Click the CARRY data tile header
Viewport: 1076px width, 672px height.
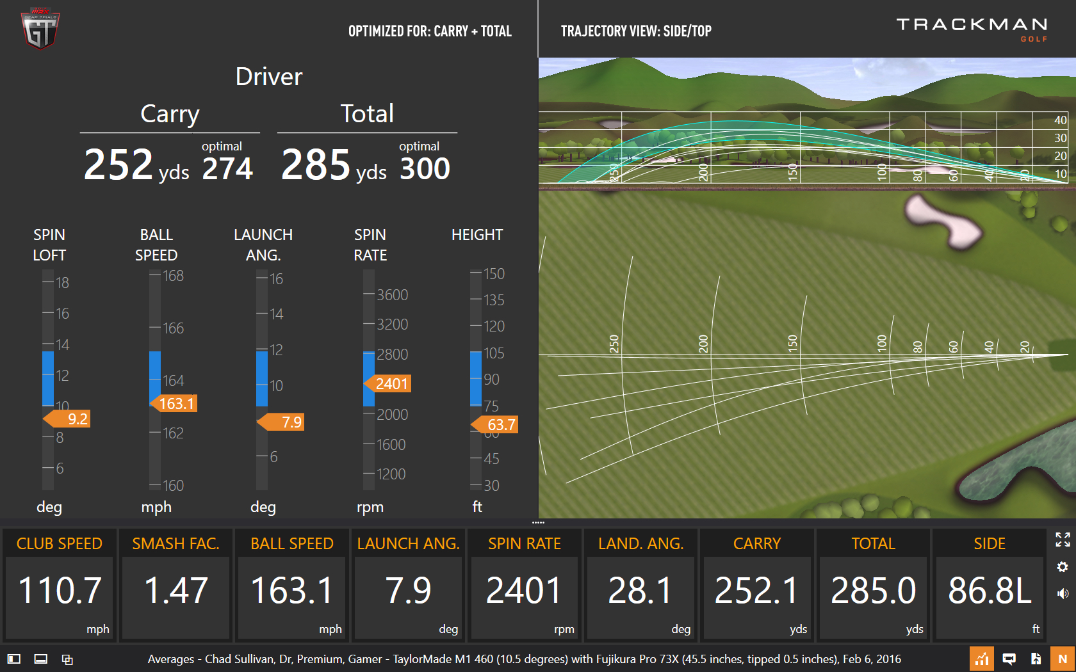757,543
